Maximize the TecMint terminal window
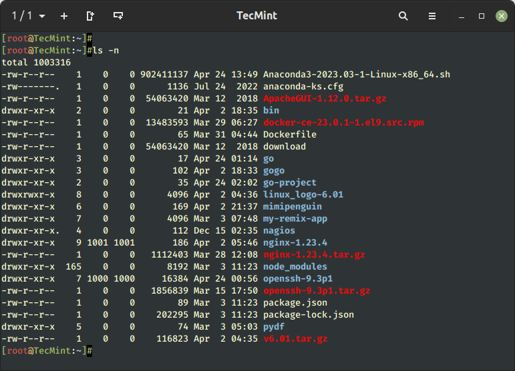The width and height of the screenshot is (515, 371). [x=482, y=15]
